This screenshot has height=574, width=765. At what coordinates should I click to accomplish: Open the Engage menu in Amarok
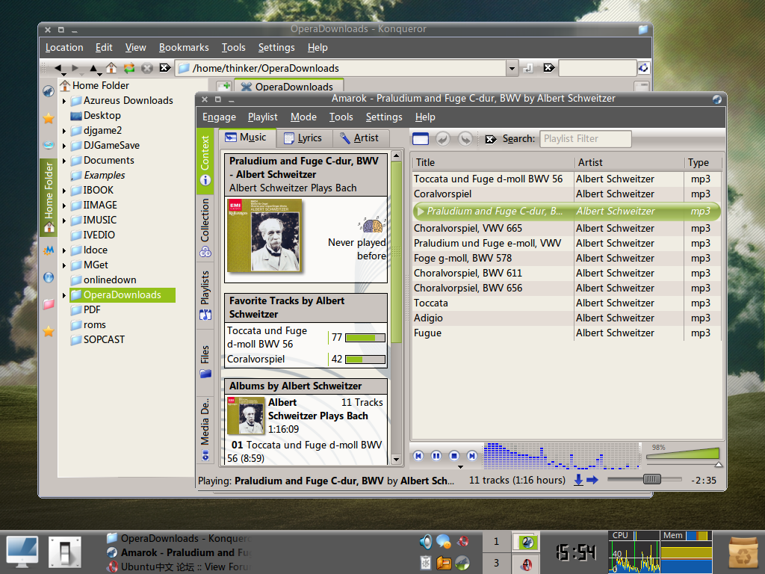[219, 117]
